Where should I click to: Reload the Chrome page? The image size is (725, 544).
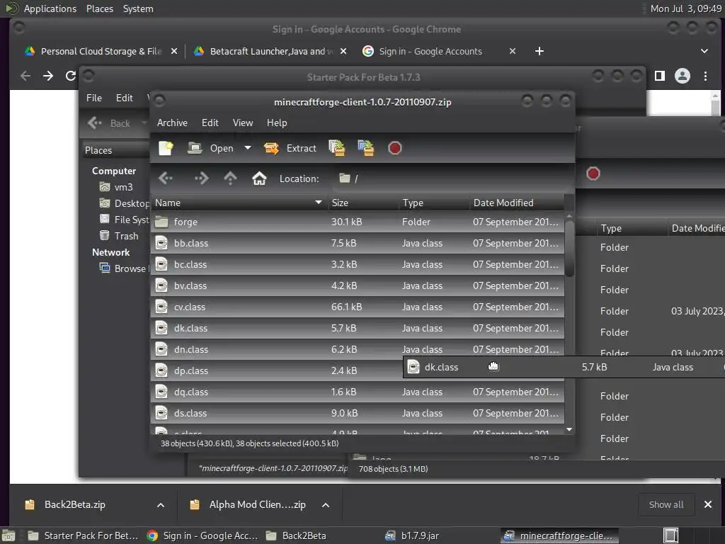[70, 76]
